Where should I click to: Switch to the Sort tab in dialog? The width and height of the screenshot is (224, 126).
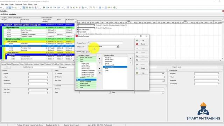tap(89, 52)
